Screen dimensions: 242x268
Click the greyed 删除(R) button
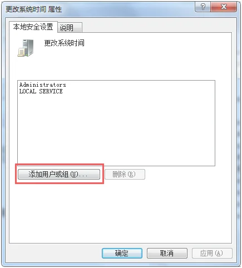click(125, 174)
